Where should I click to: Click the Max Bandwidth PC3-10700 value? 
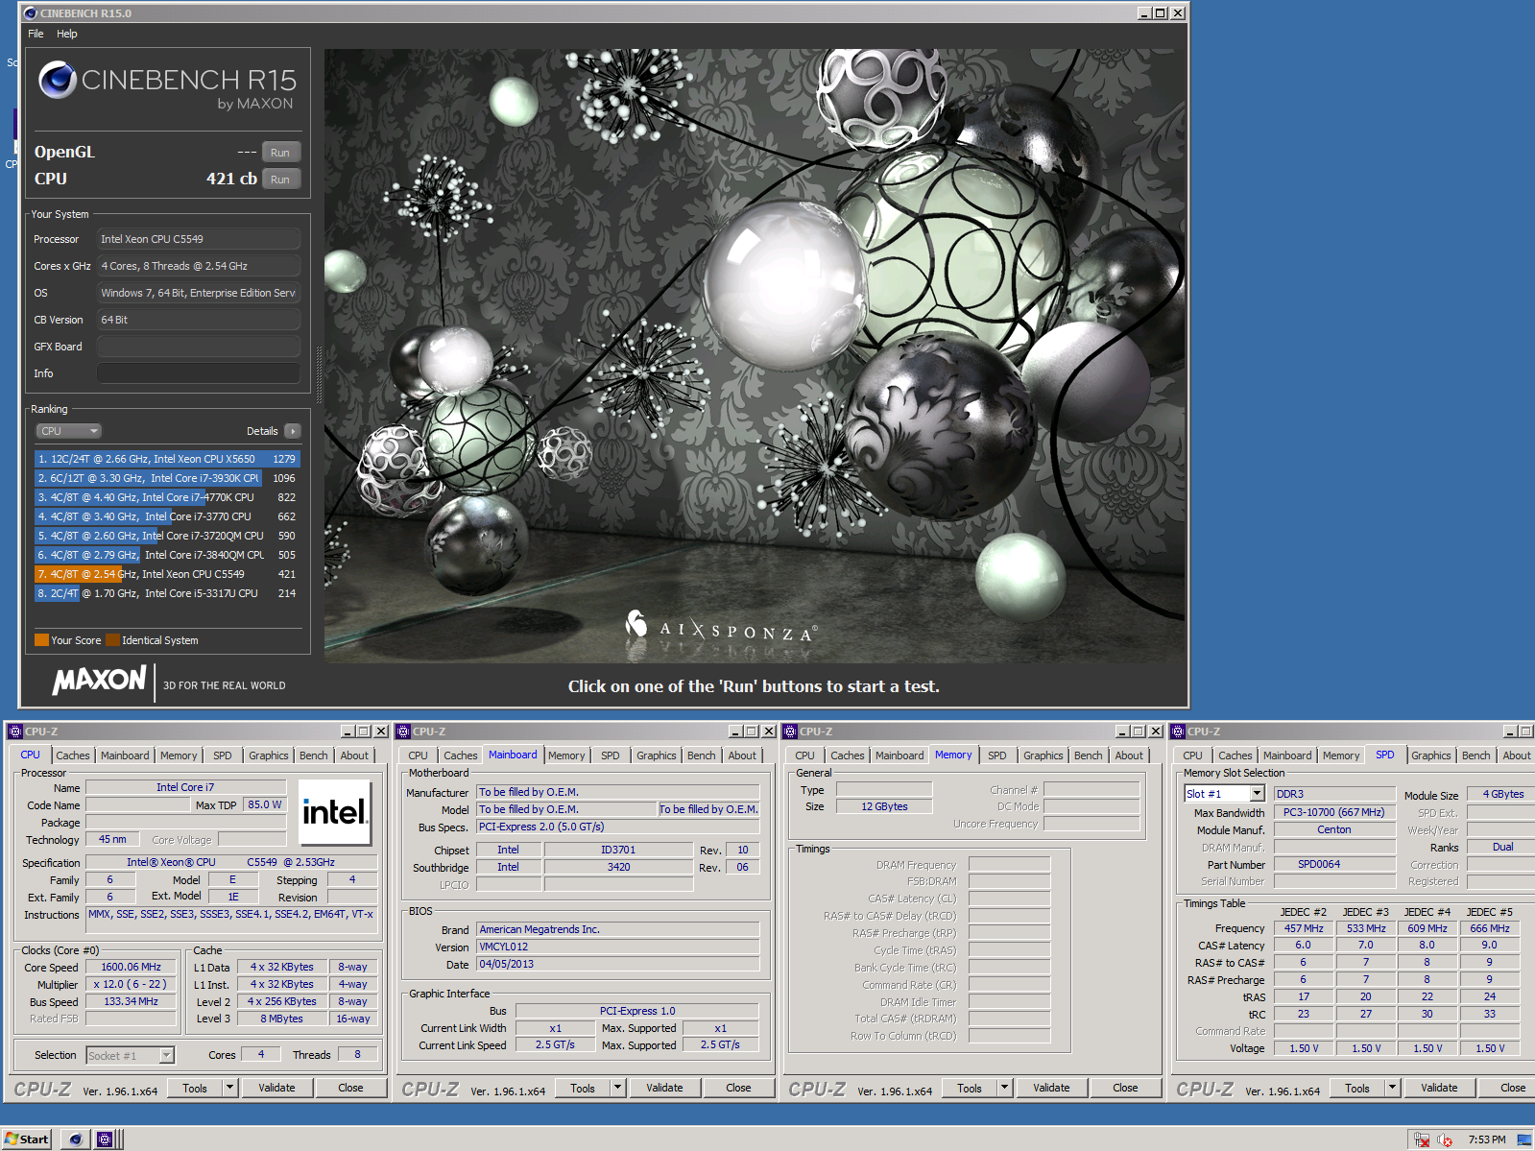(1334, 812)
